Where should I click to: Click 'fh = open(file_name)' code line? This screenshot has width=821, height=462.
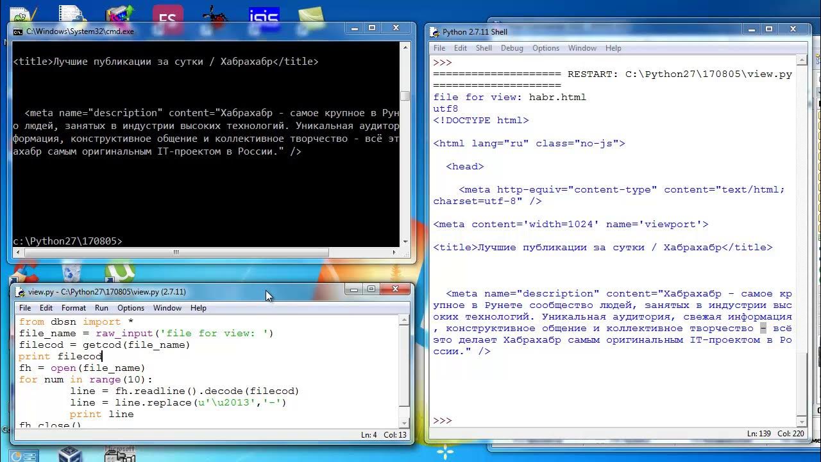click(82, 368)
